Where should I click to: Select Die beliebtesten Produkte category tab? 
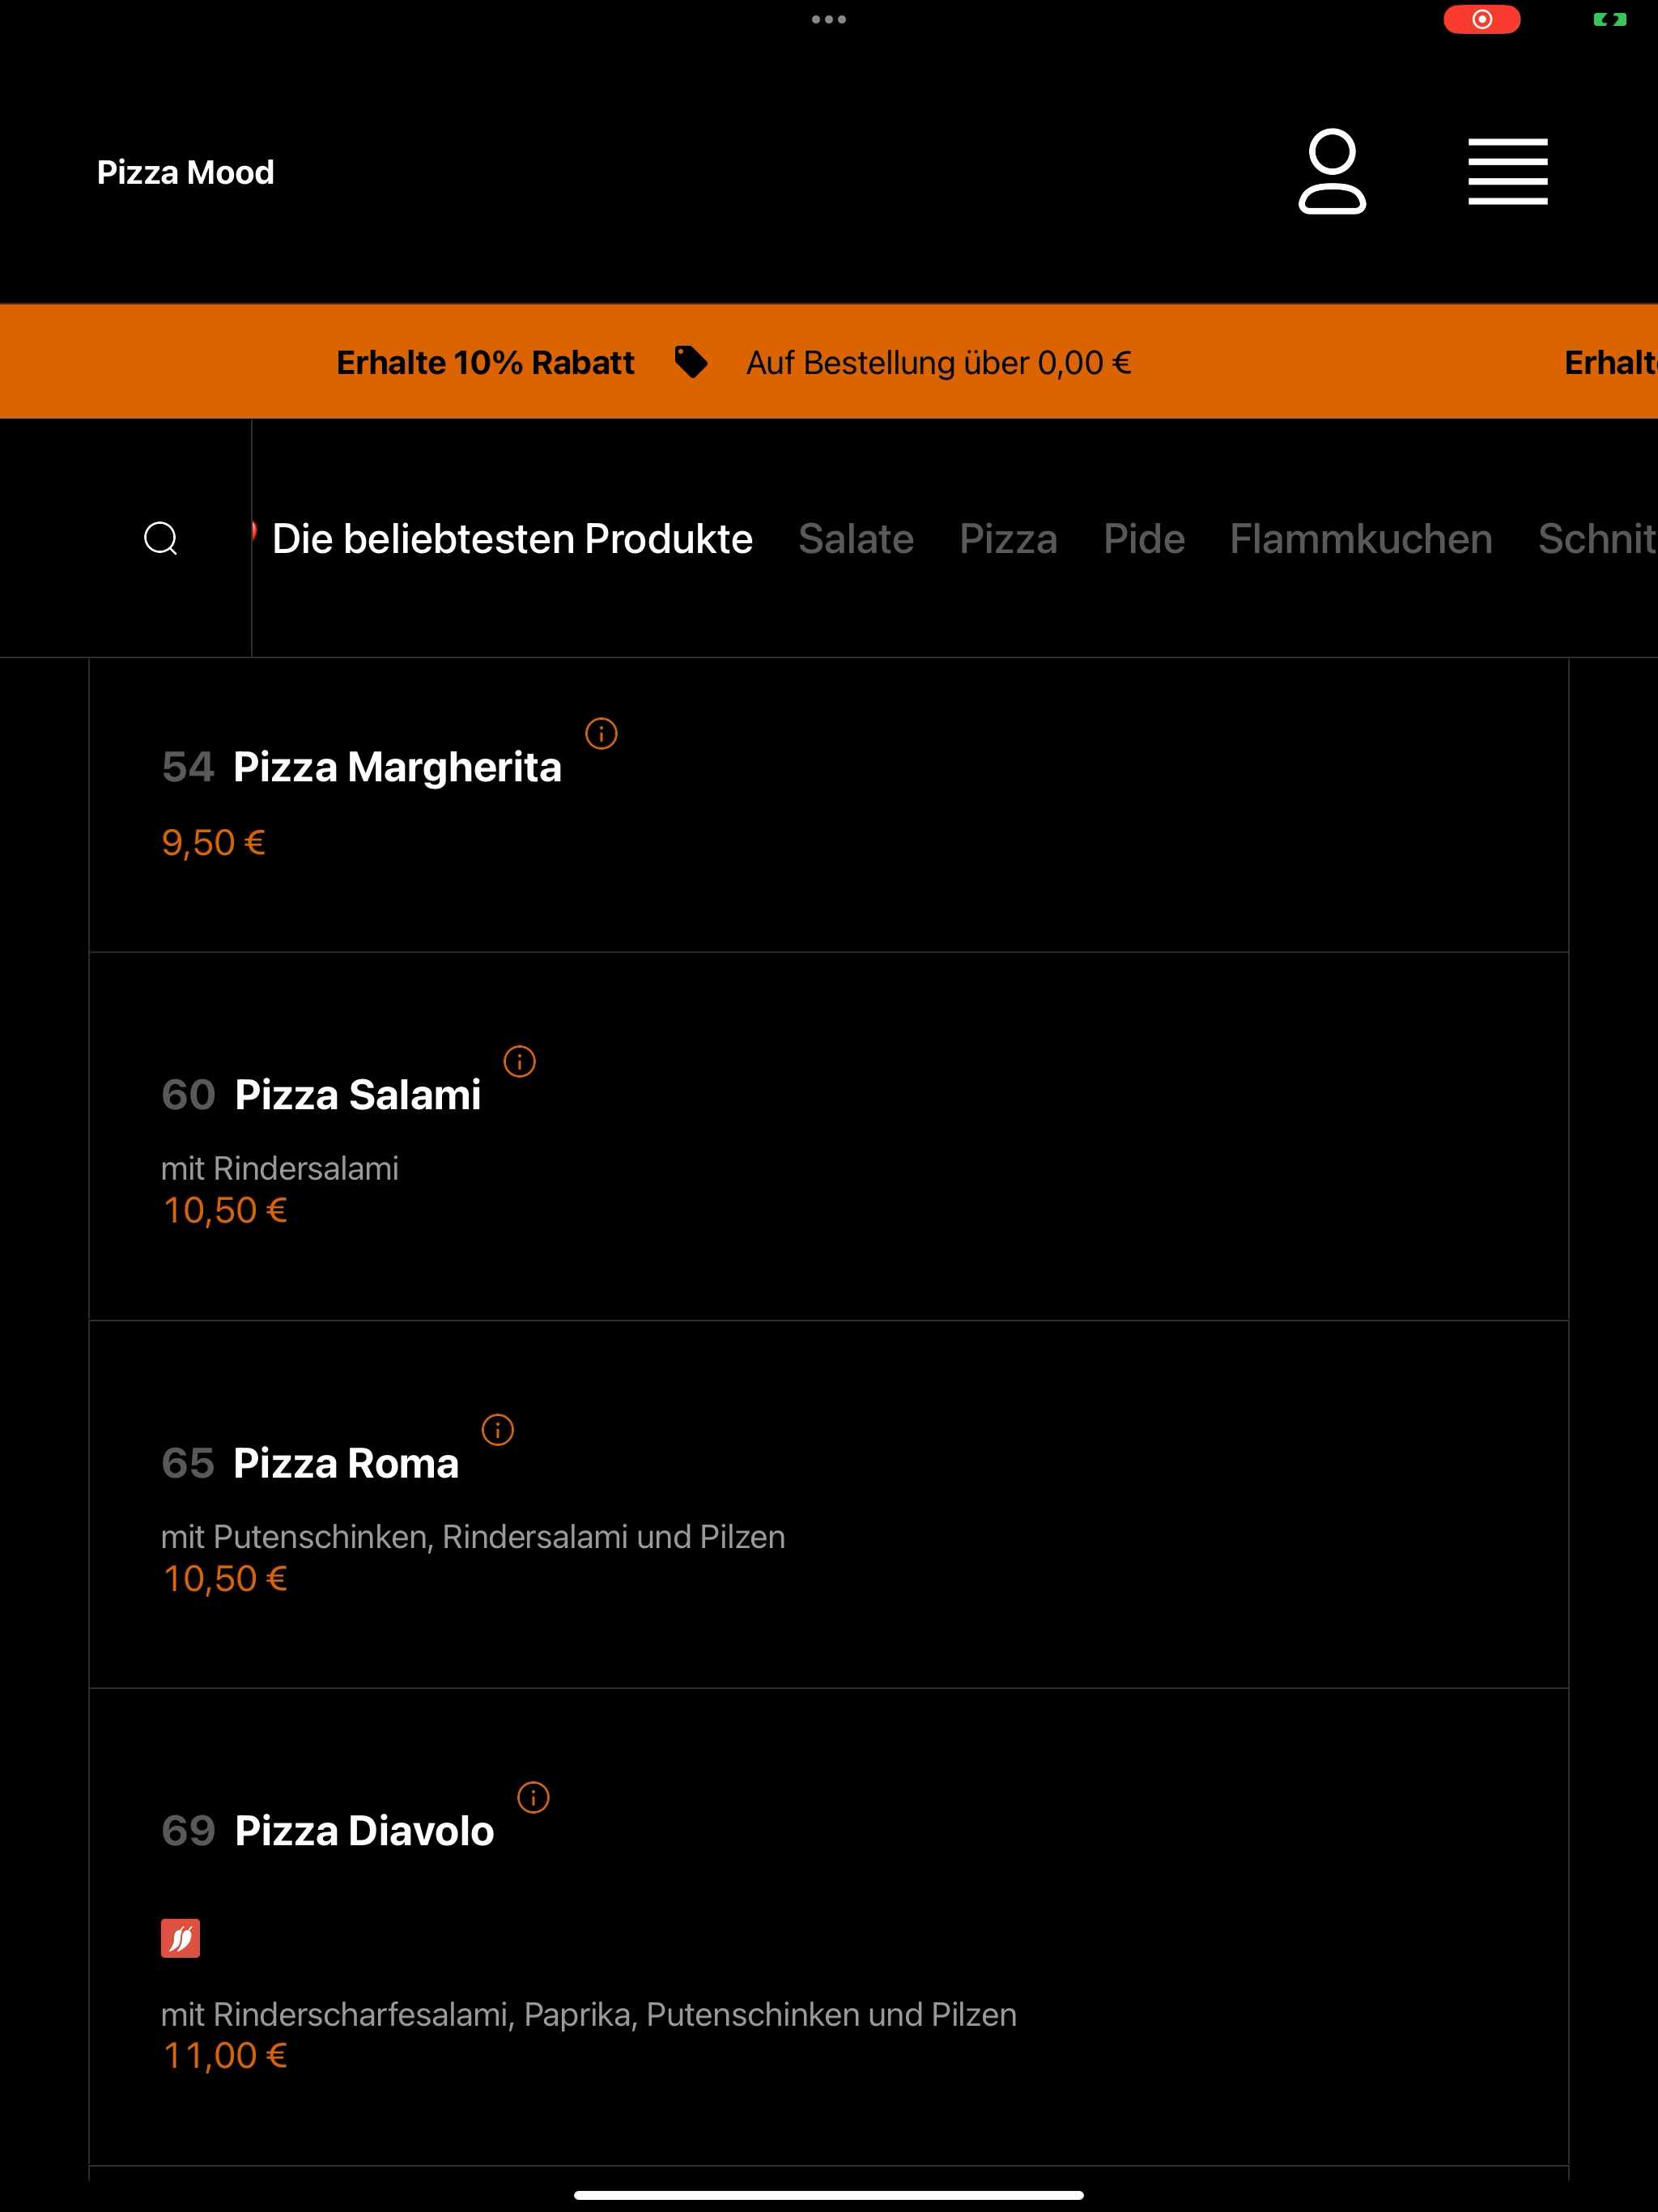(512, 539)
